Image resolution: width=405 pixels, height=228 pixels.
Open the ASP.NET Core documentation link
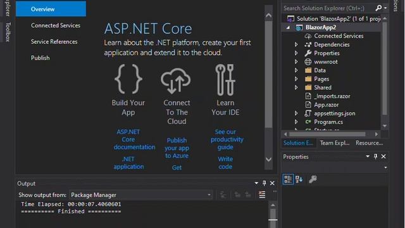(134, 139)
